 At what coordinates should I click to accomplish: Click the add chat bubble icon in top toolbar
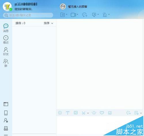tap(85, 15)
